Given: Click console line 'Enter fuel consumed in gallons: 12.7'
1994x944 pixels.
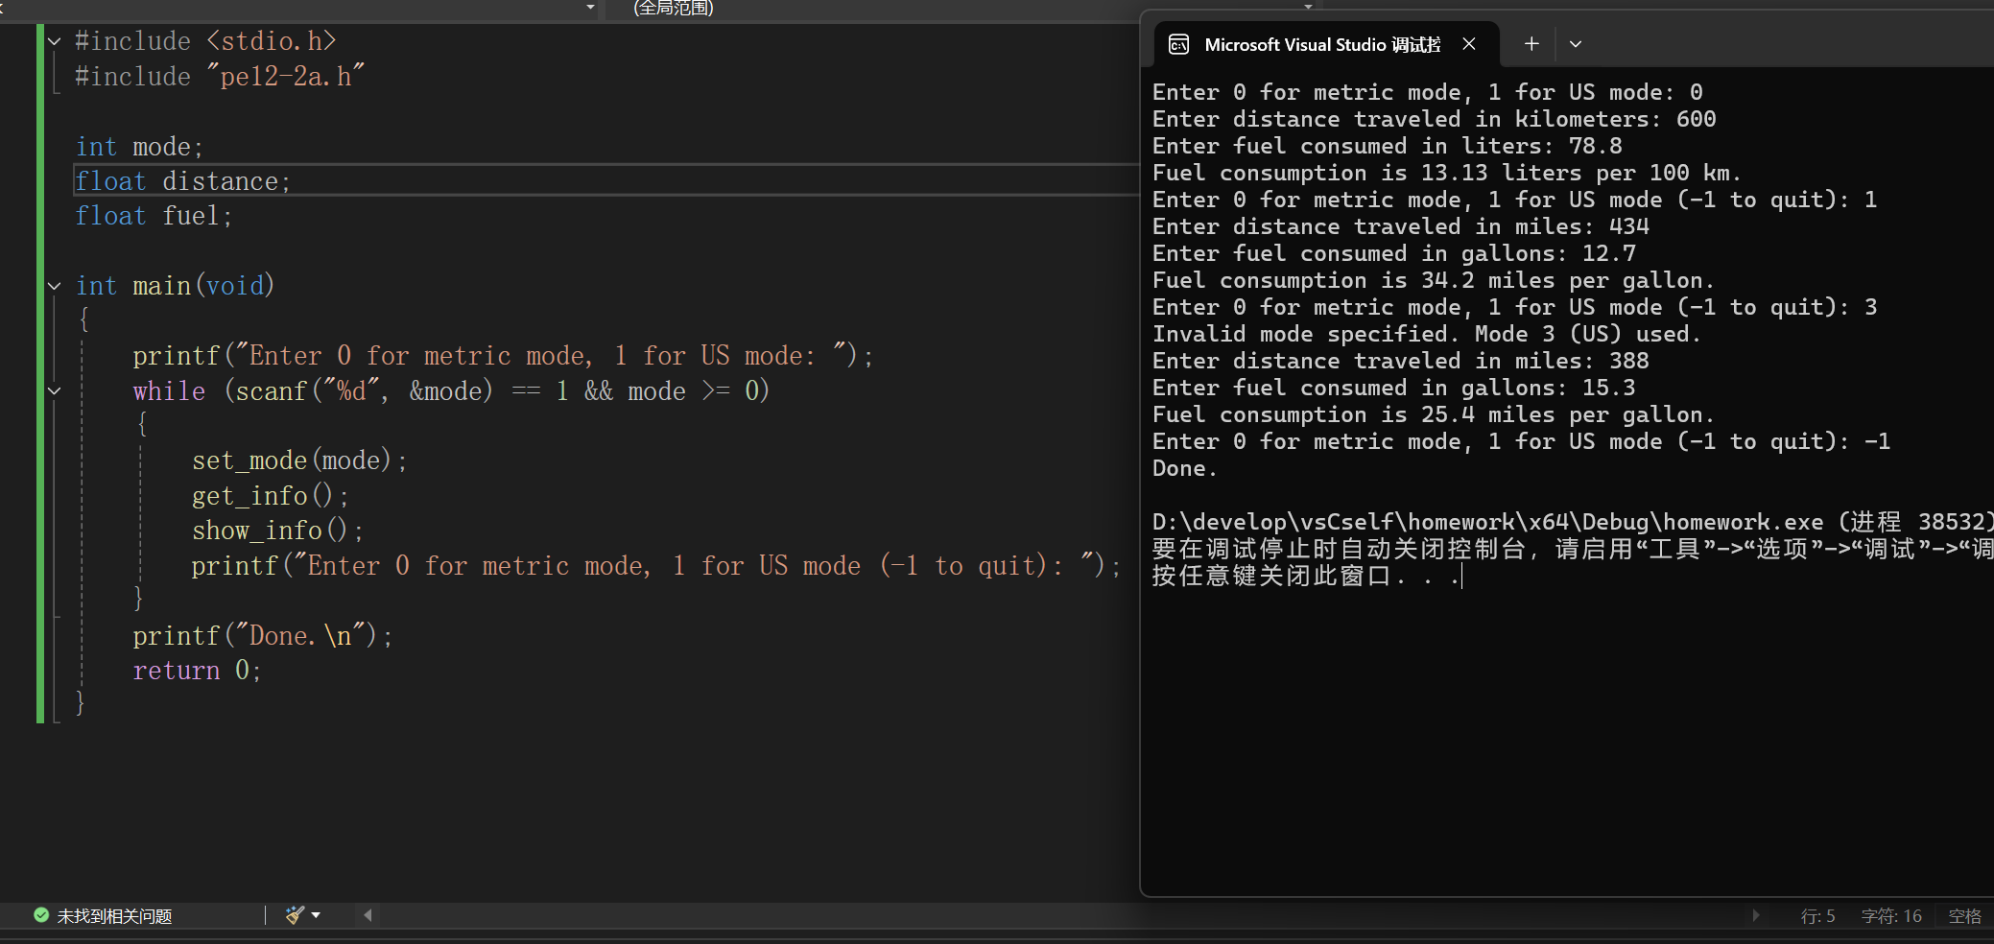Looking at the screenshot, I should tap(1393, 253).
